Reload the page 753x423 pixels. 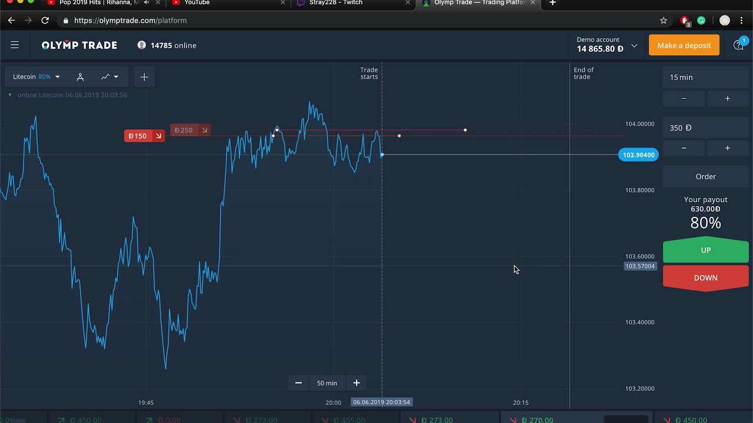[45, 21]
